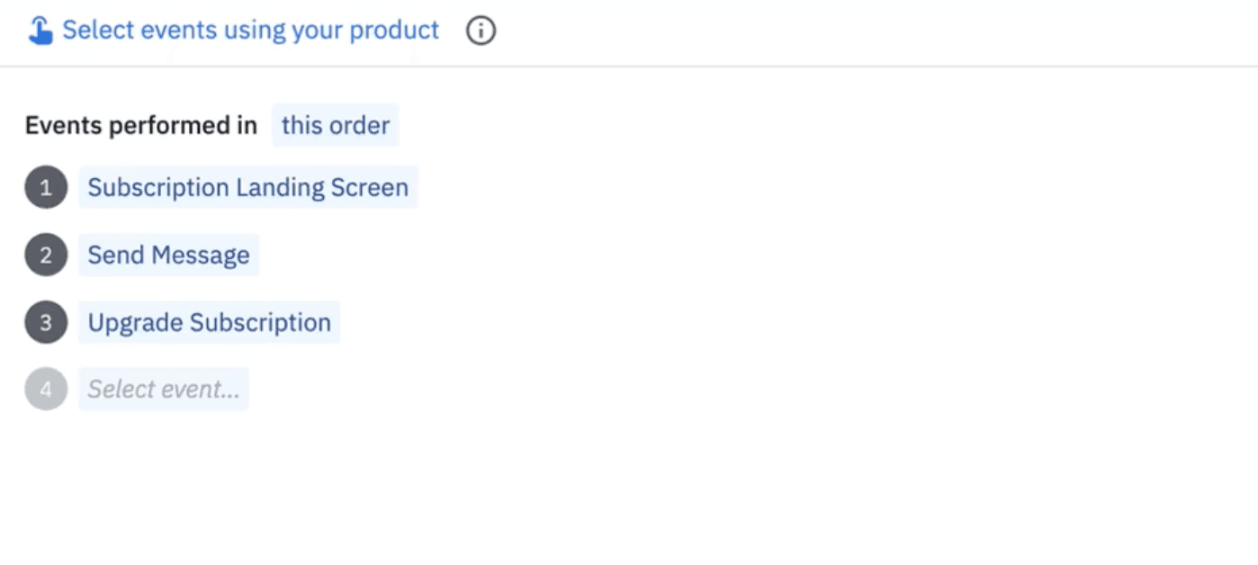Open the info circle icon tooltip
Viewport: 1258px width, 565px height.
[481, 31]
